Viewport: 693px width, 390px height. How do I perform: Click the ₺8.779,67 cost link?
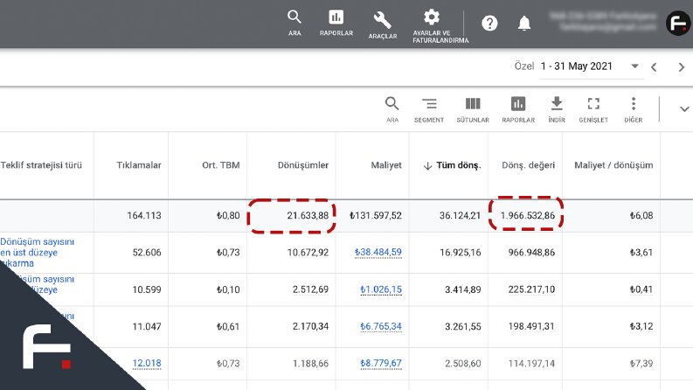click(x=380, y=364)
